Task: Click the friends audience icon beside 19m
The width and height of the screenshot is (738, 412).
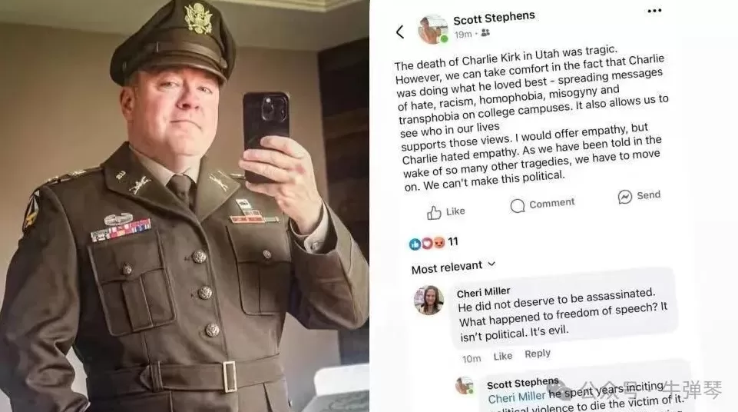Action: 485,32
